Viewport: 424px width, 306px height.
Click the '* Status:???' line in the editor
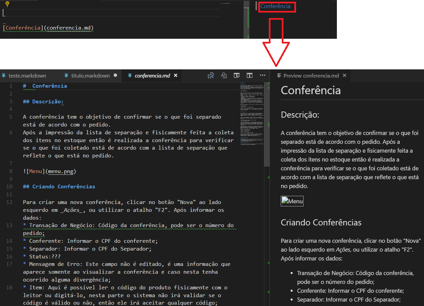click(42, 256)
